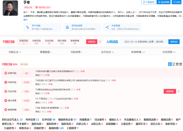183x131 pixels.
Task: Click the shield icon in 自身风险 tag
Action: click(x=37, y=7)
